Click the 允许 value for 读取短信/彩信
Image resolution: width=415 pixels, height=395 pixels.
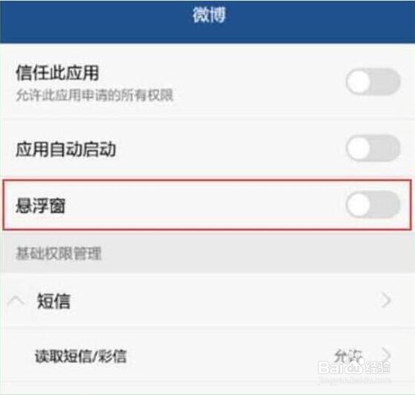click(347, 356)
